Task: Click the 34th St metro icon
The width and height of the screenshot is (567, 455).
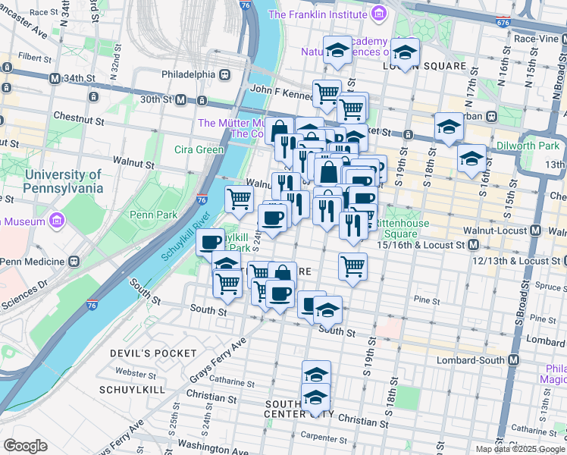Action: point(55,78)
